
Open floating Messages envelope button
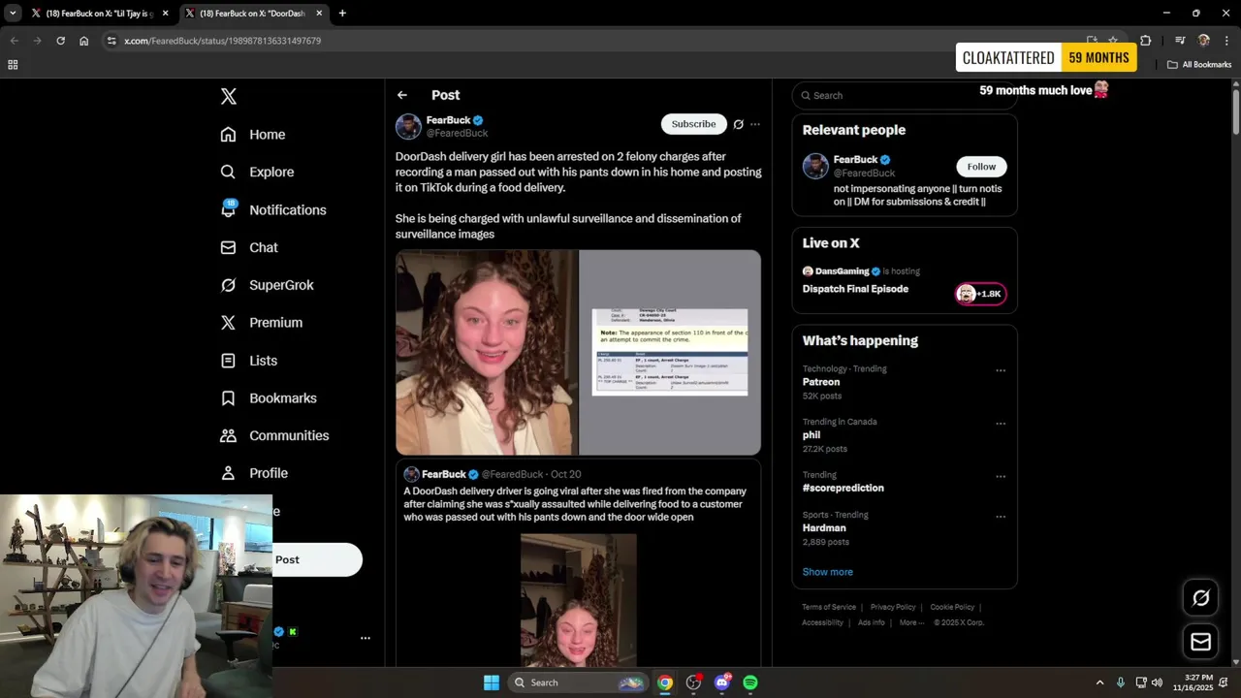(x=1200, y=642)
